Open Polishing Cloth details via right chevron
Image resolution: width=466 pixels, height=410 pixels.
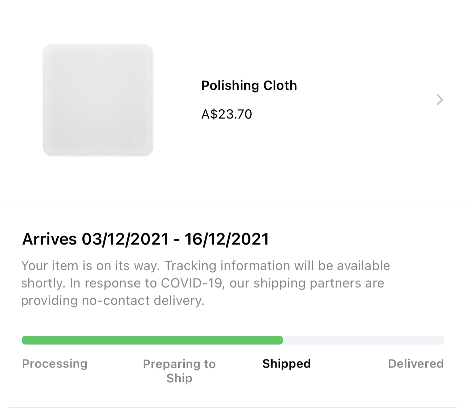[x=440, y=100]
